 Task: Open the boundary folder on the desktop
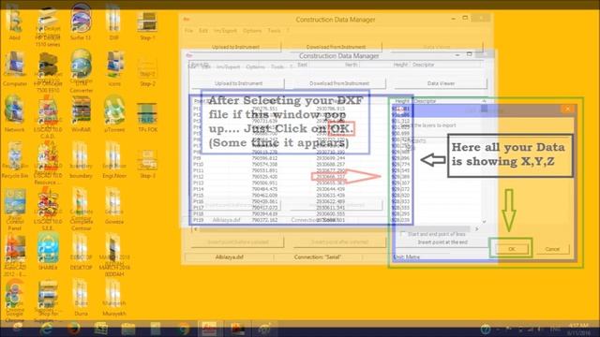click(x=81, y=160)
